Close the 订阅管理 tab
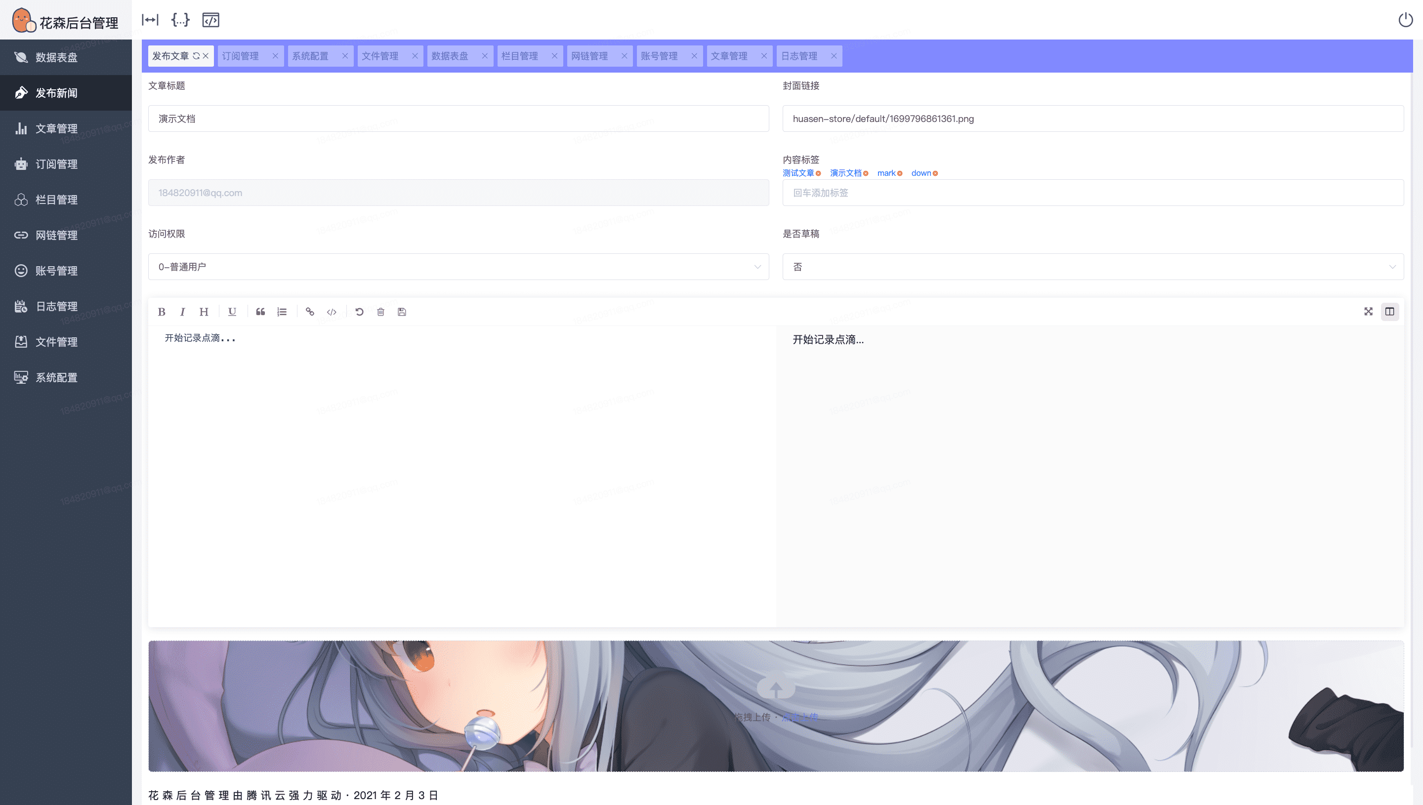 275,56
